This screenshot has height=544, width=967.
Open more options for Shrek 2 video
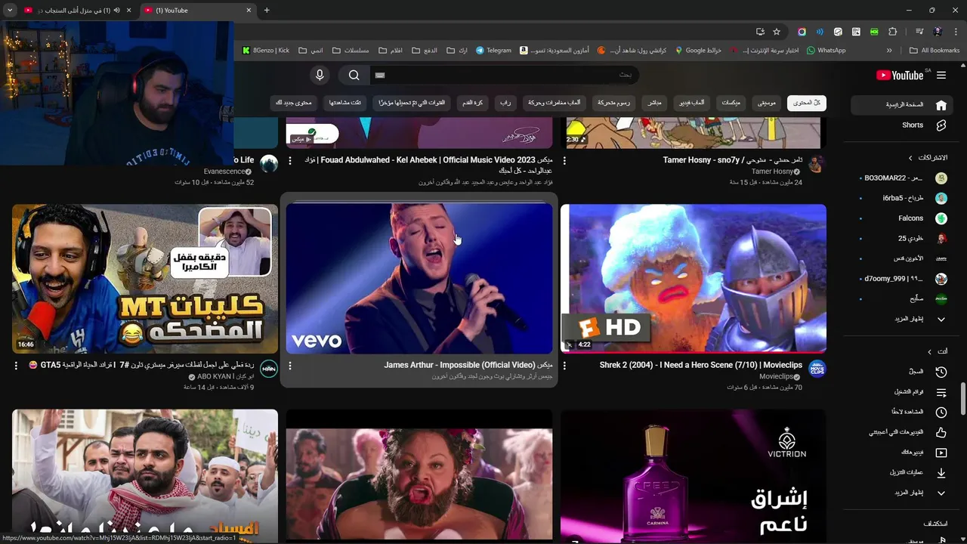565,366
